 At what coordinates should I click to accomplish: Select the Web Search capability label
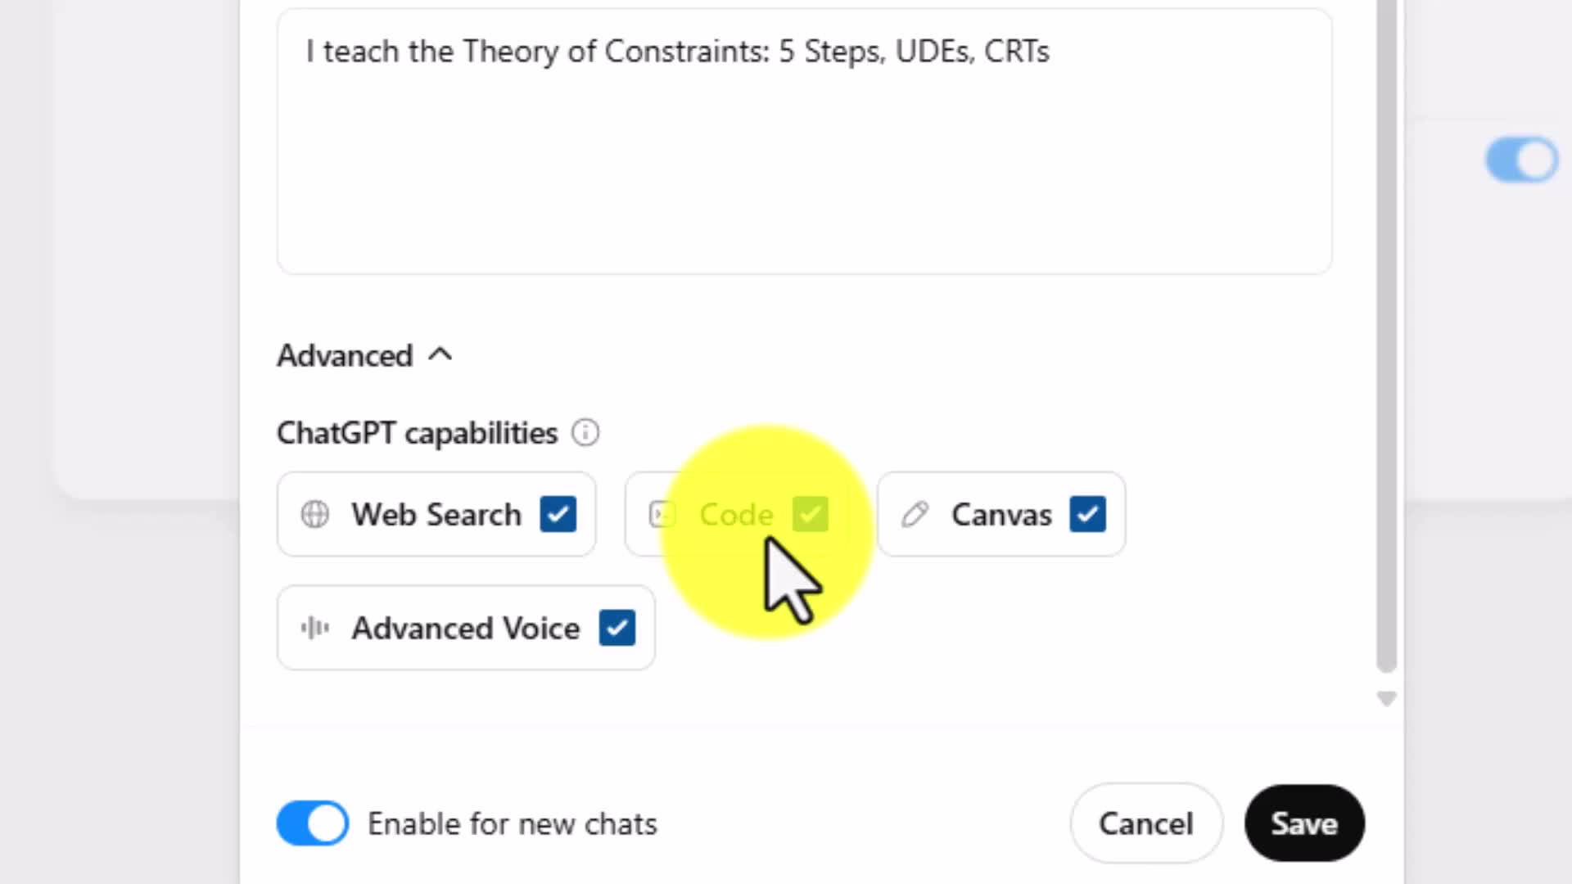pyautogui.click(x=436, y=515)
